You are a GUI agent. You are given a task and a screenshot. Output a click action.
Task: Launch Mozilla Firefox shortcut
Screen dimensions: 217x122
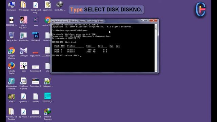[x=12, y=68]
